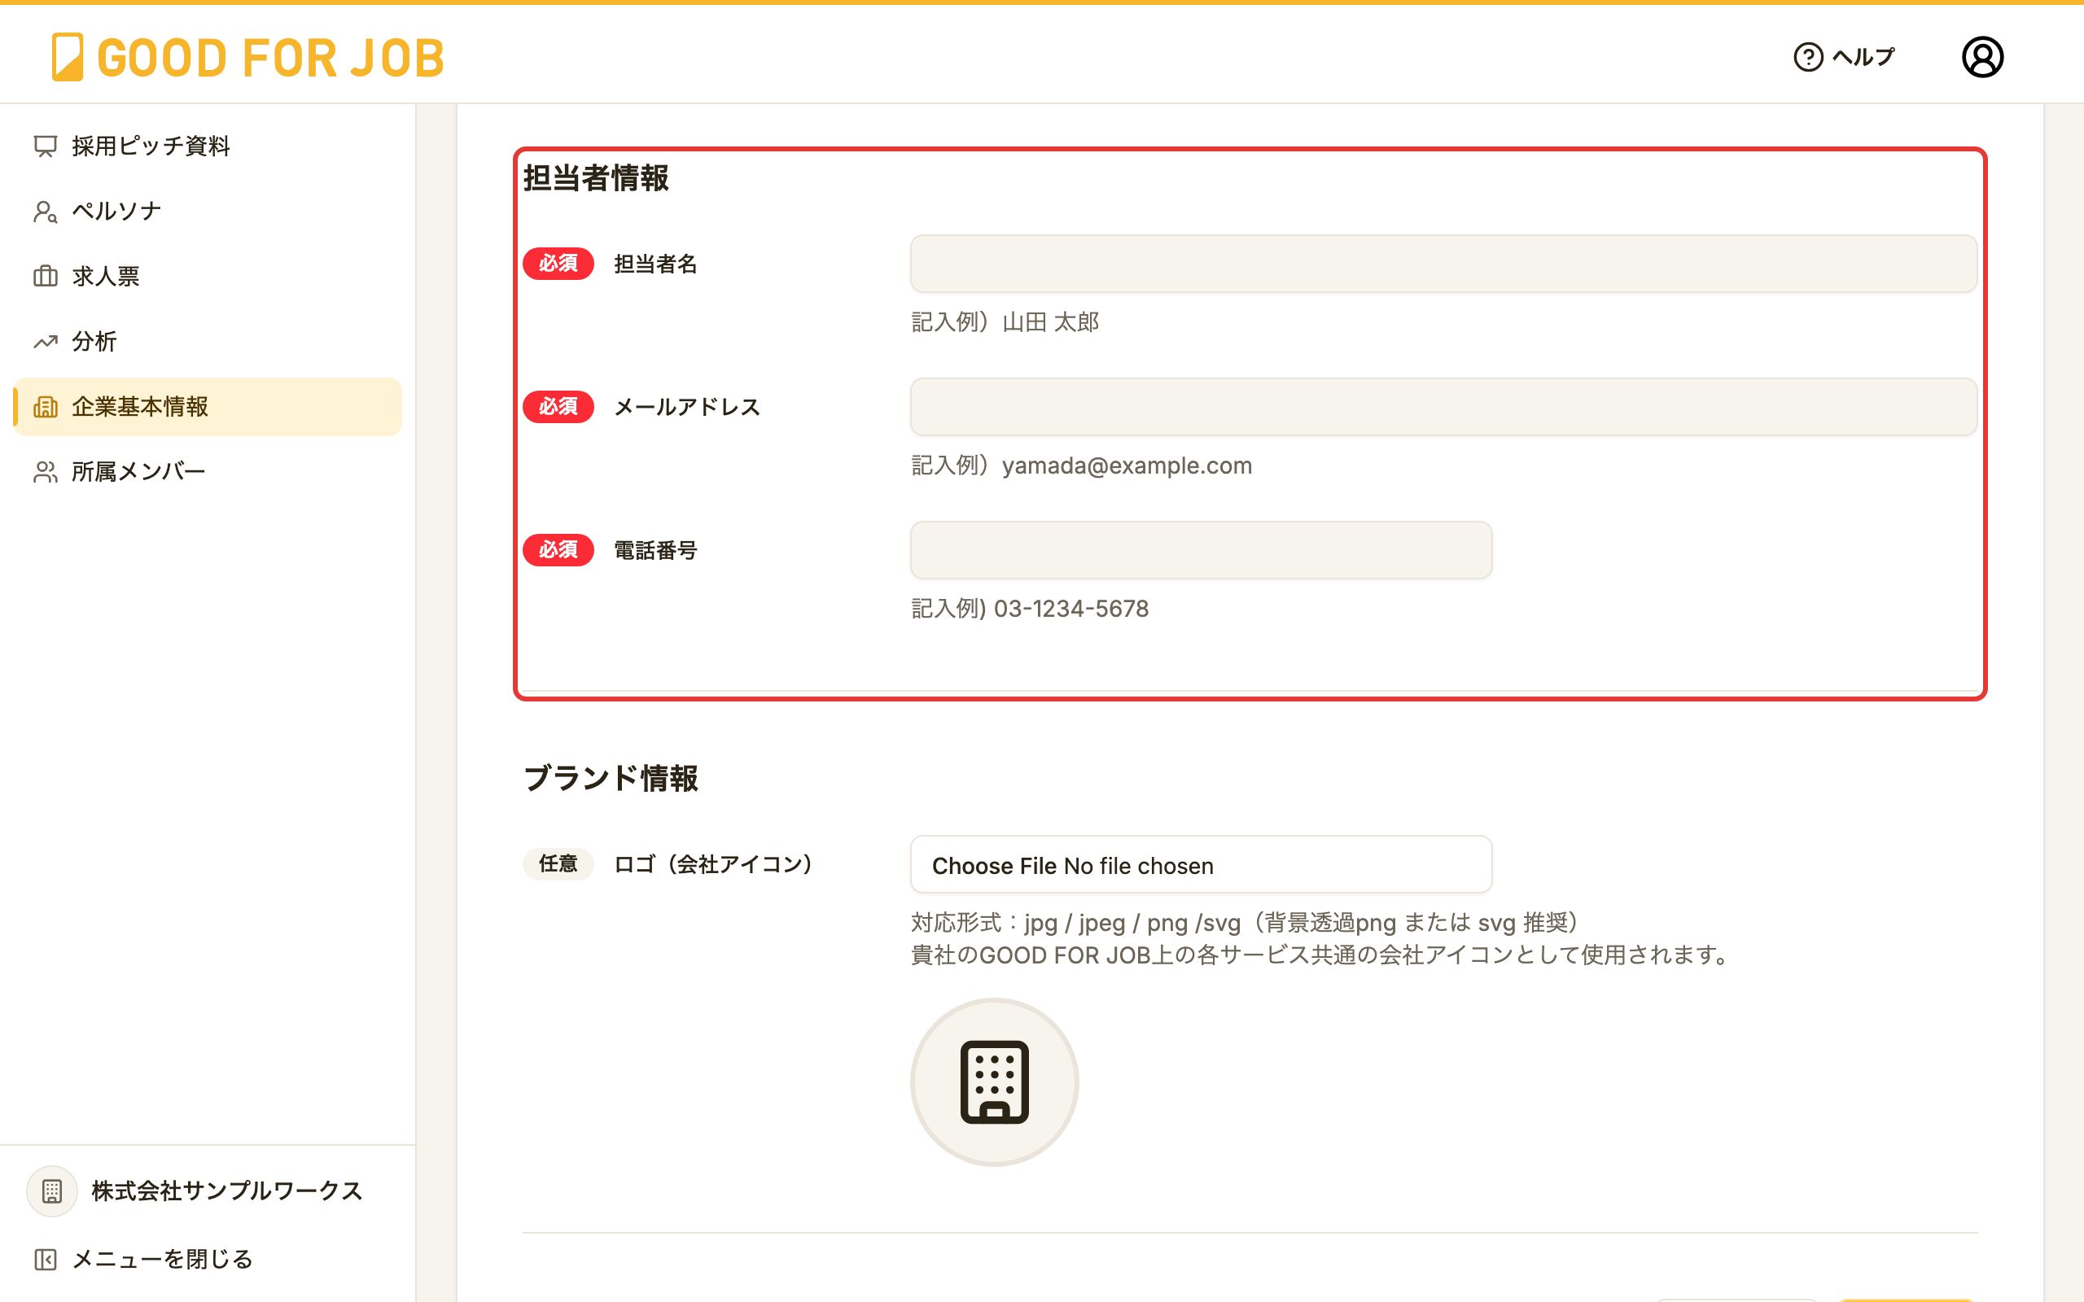Focus the 担当者名 input field
This screenshot has width=2084, height=1302.
pyautogui.click(x=1443, y=264)
